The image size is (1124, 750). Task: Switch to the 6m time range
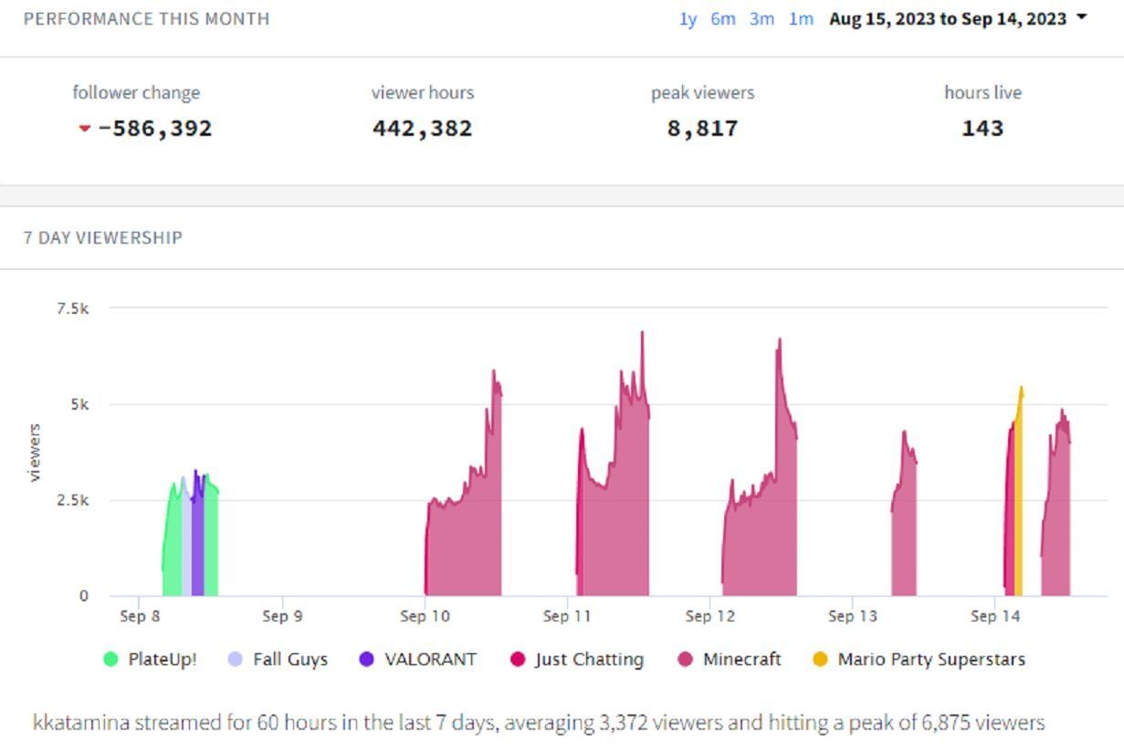[722, 19]
